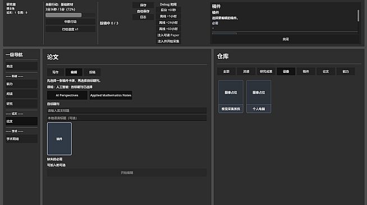This screenshot has height=205, width=367.
Task: Select the 编辑 tab in the 论文 panel
Action: (74, 72)
